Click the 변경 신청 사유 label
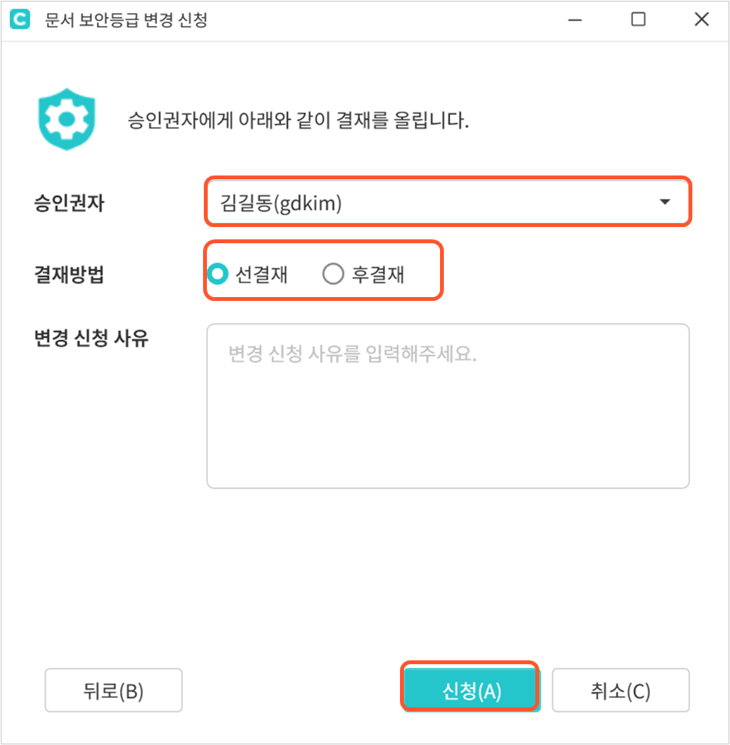 click(x=91, y=338)
